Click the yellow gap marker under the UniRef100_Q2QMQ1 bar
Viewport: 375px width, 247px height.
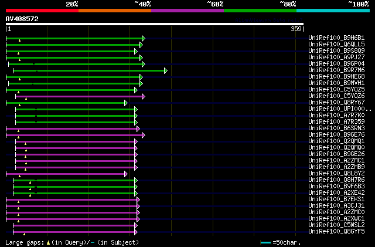[25, 144]
